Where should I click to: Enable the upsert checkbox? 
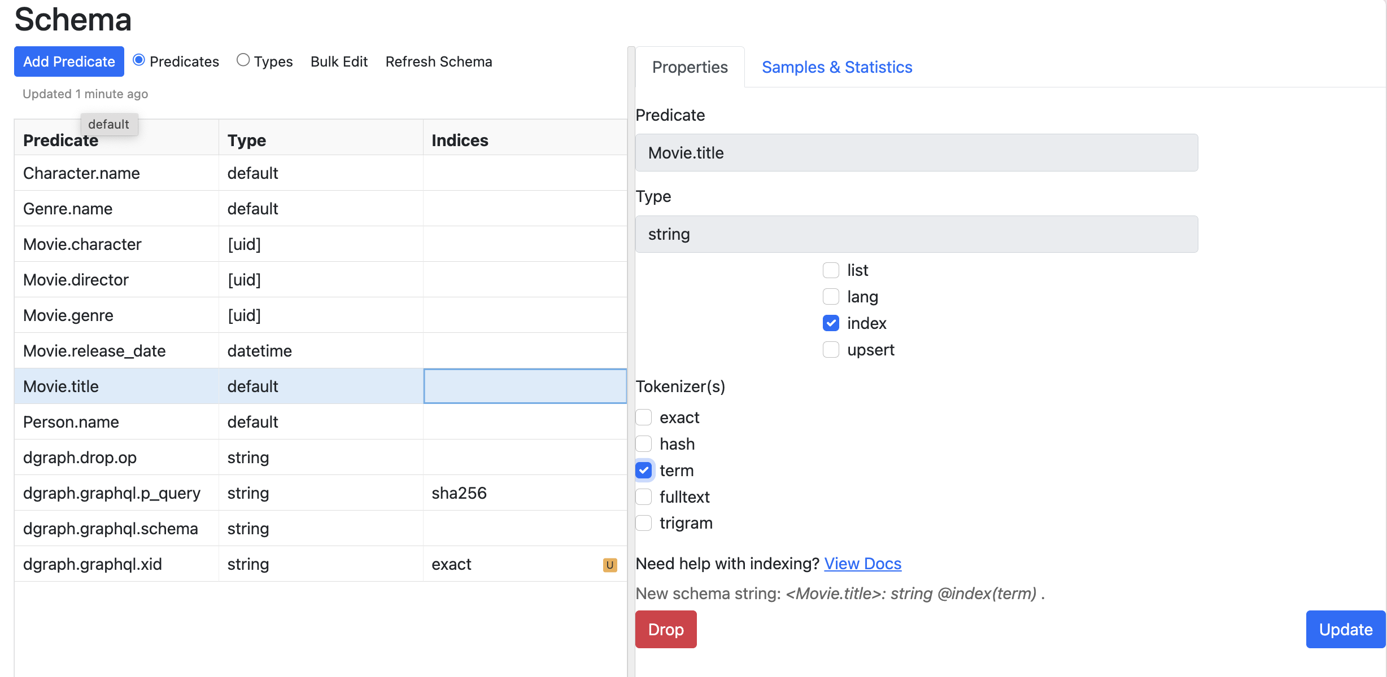coord(830,350)
